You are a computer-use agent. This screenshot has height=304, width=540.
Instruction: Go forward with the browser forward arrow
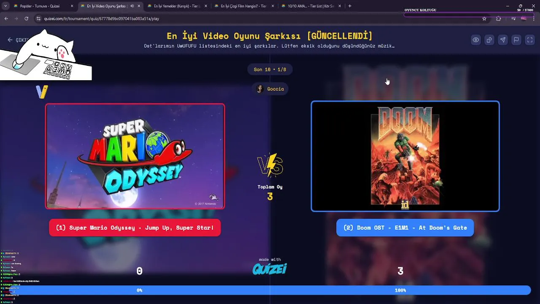point(16,19)
